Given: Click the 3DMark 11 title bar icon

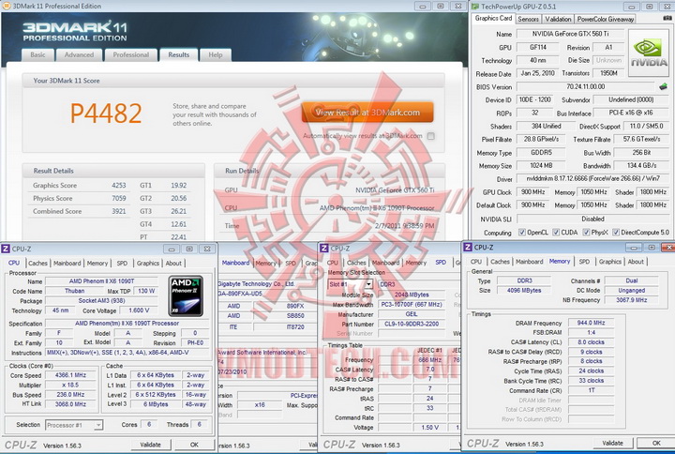Looking at the screenshot, I should point(7,6).
